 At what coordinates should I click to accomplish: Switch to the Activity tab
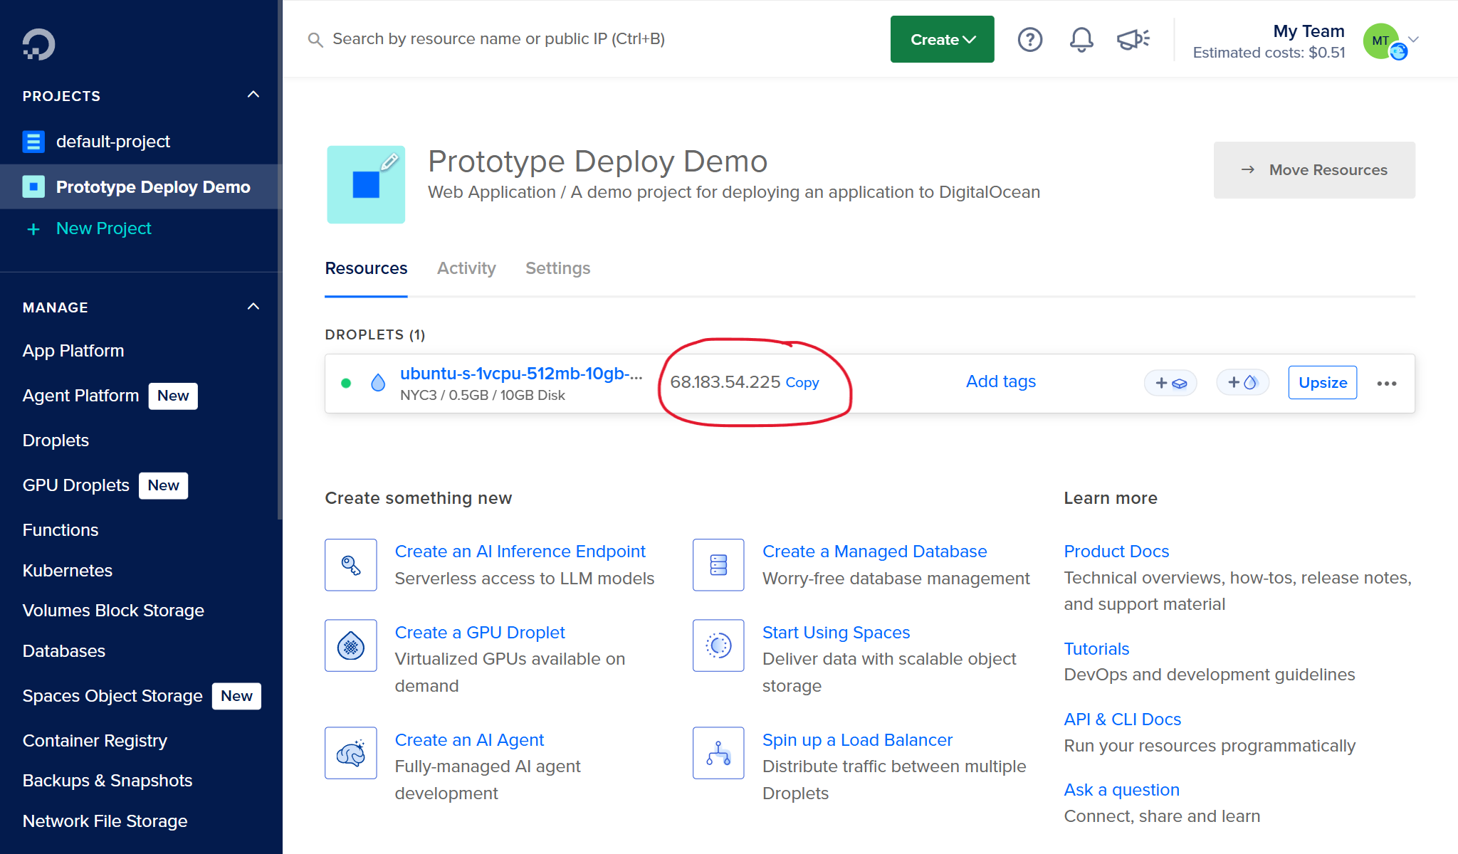tap(466, 268)
